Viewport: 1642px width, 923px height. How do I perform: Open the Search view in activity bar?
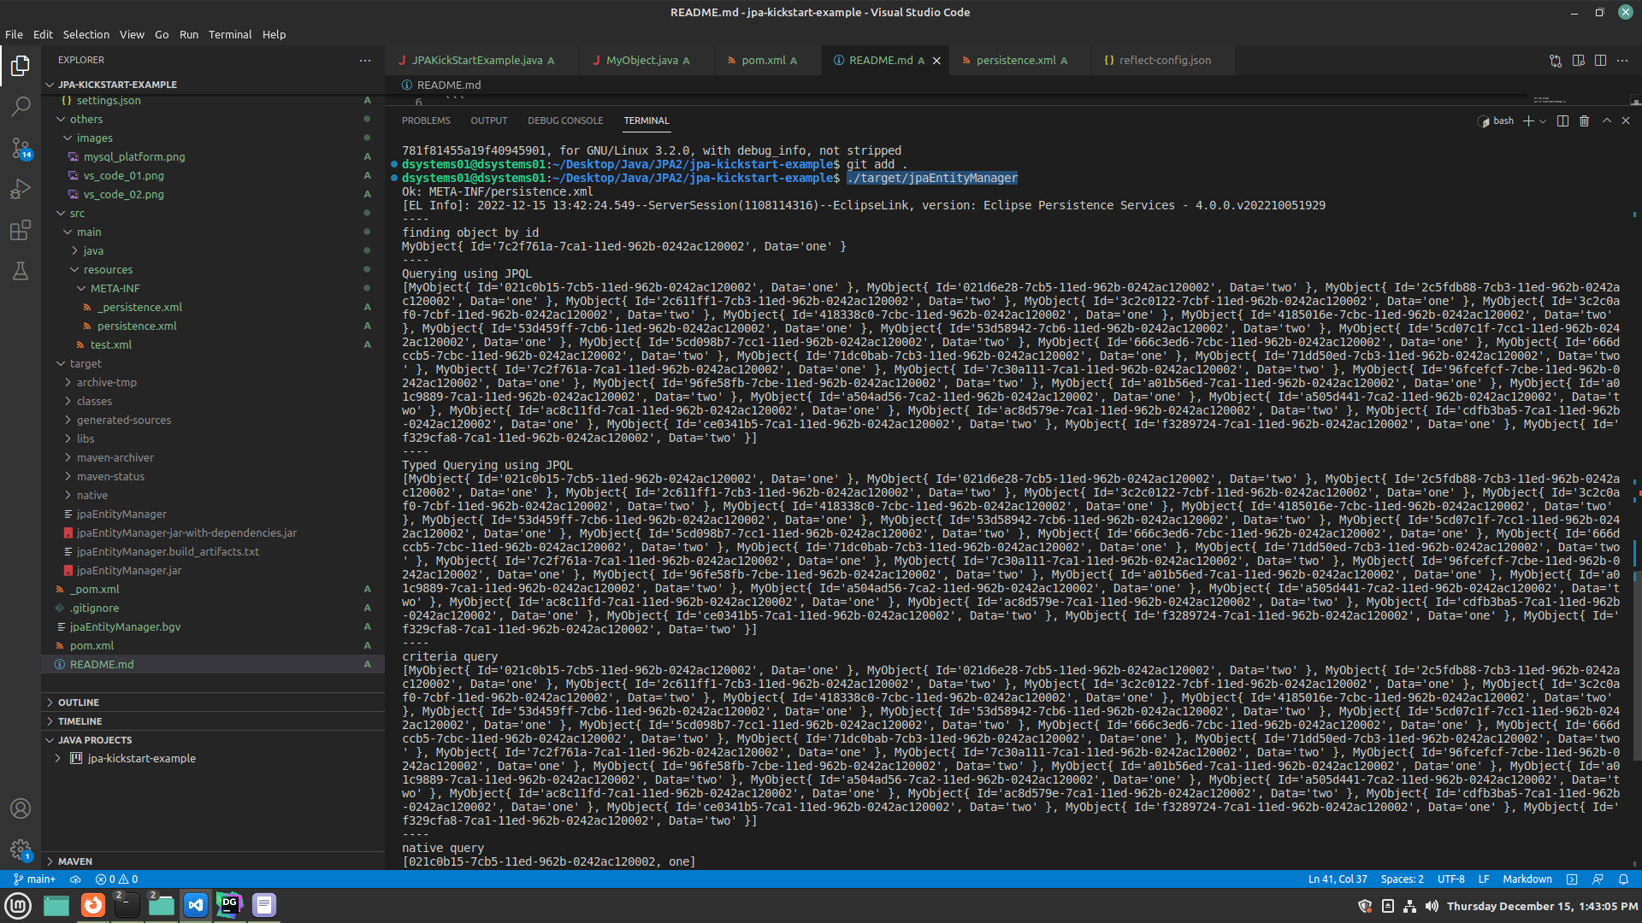pos(21,107)
